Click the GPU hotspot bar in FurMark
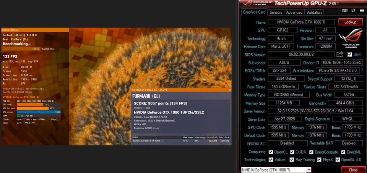Viewport: 367px width, 173px height. point(39,109)
